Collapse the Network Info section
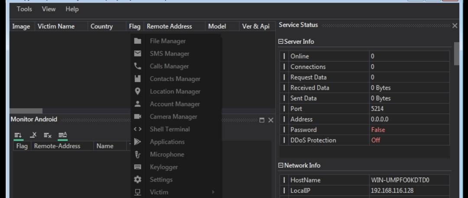468x198 pixels. coord(280,166)
